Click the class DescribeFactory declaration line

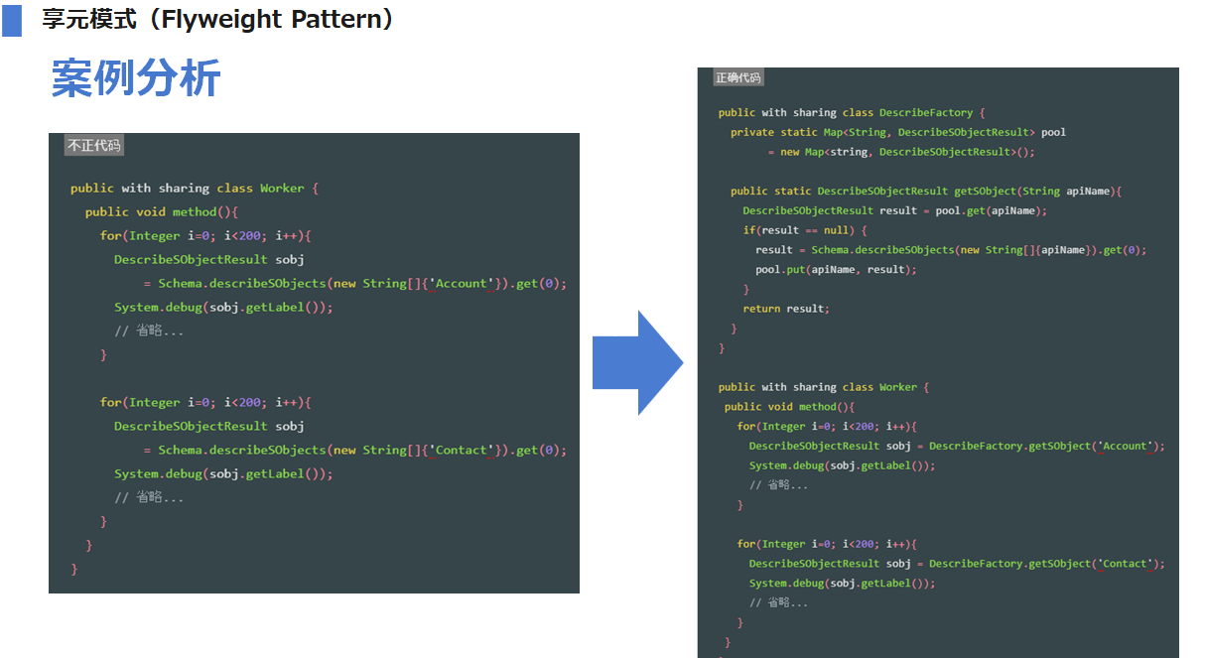click(x=852, y=112)
